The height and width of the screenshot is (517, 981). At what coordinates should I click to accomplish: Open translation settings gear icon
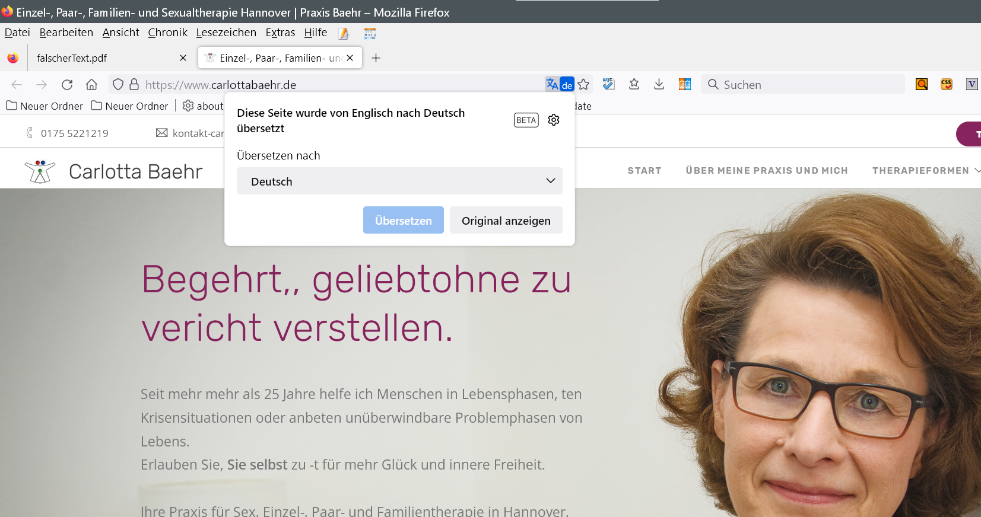click(x=554, y=120)
